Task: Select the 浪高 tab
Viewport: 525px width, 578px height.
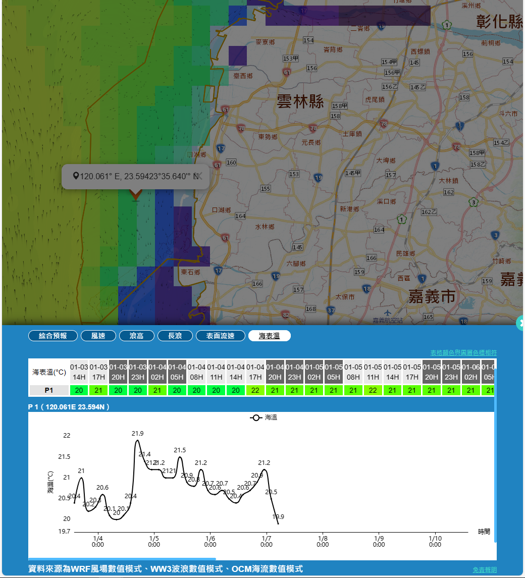Action: (136, 336)
